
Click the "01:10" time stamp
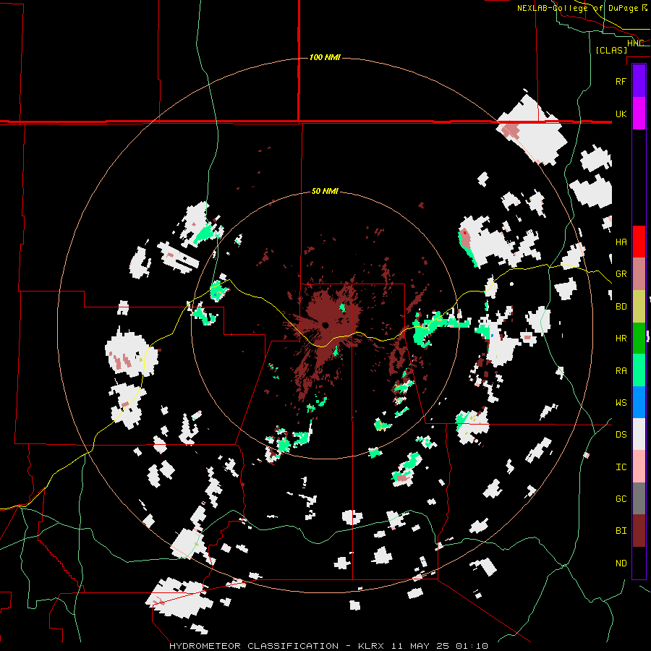(x=472, y=646)
